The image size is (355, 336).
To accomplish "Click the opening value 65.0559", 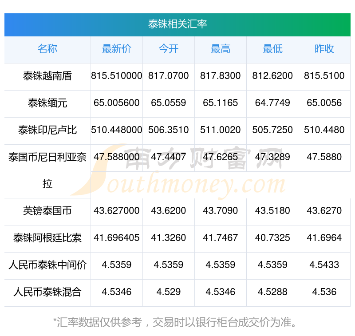I will tap(169, 103).
